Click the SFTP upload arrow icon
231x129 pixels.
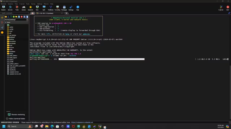tap(11, 17)
